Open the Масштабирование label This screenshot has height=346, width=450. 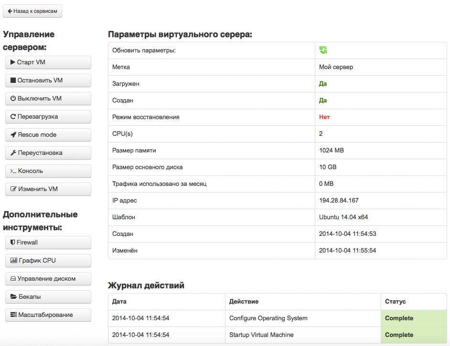(45, 315)
